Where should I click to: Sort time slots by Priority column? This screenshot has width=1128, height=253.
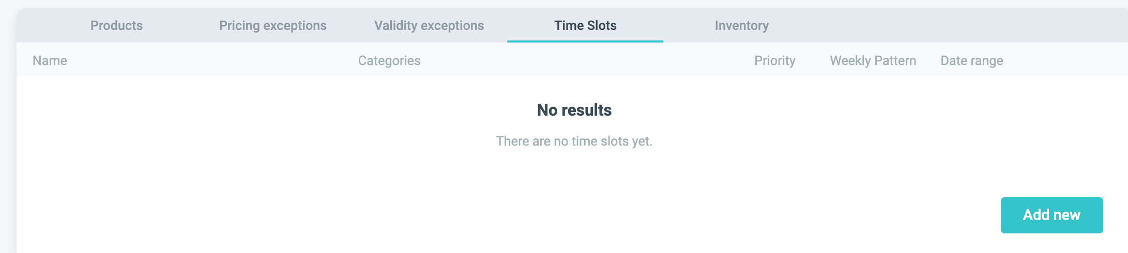[x=774, y=60]
